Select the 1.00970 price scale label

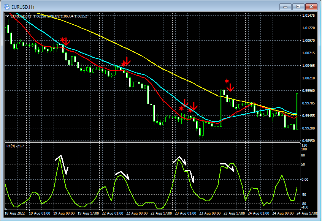(308, 40)
